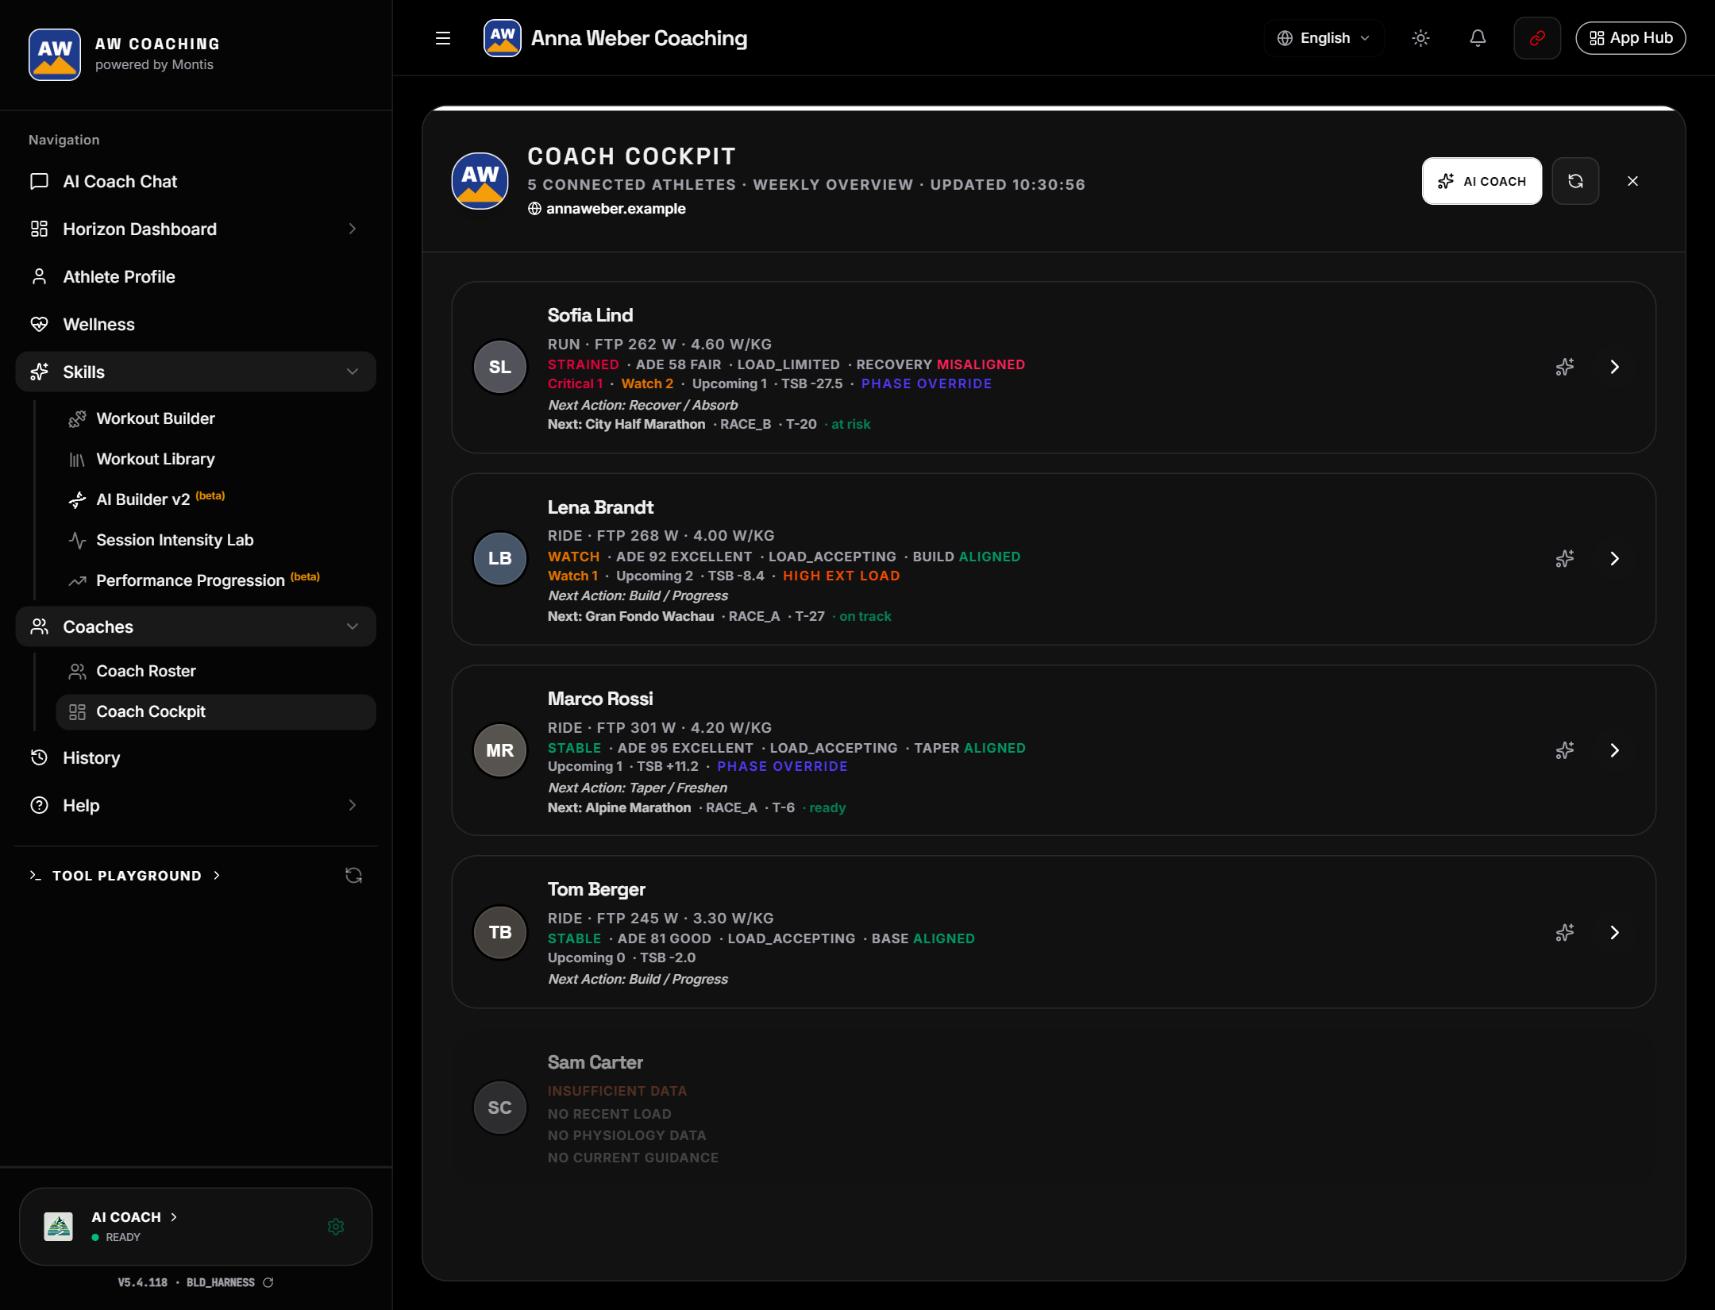Viewport: 1715px width, 1310px height.
Task: Open Session Intensity Lab
Action: point(216,540)
